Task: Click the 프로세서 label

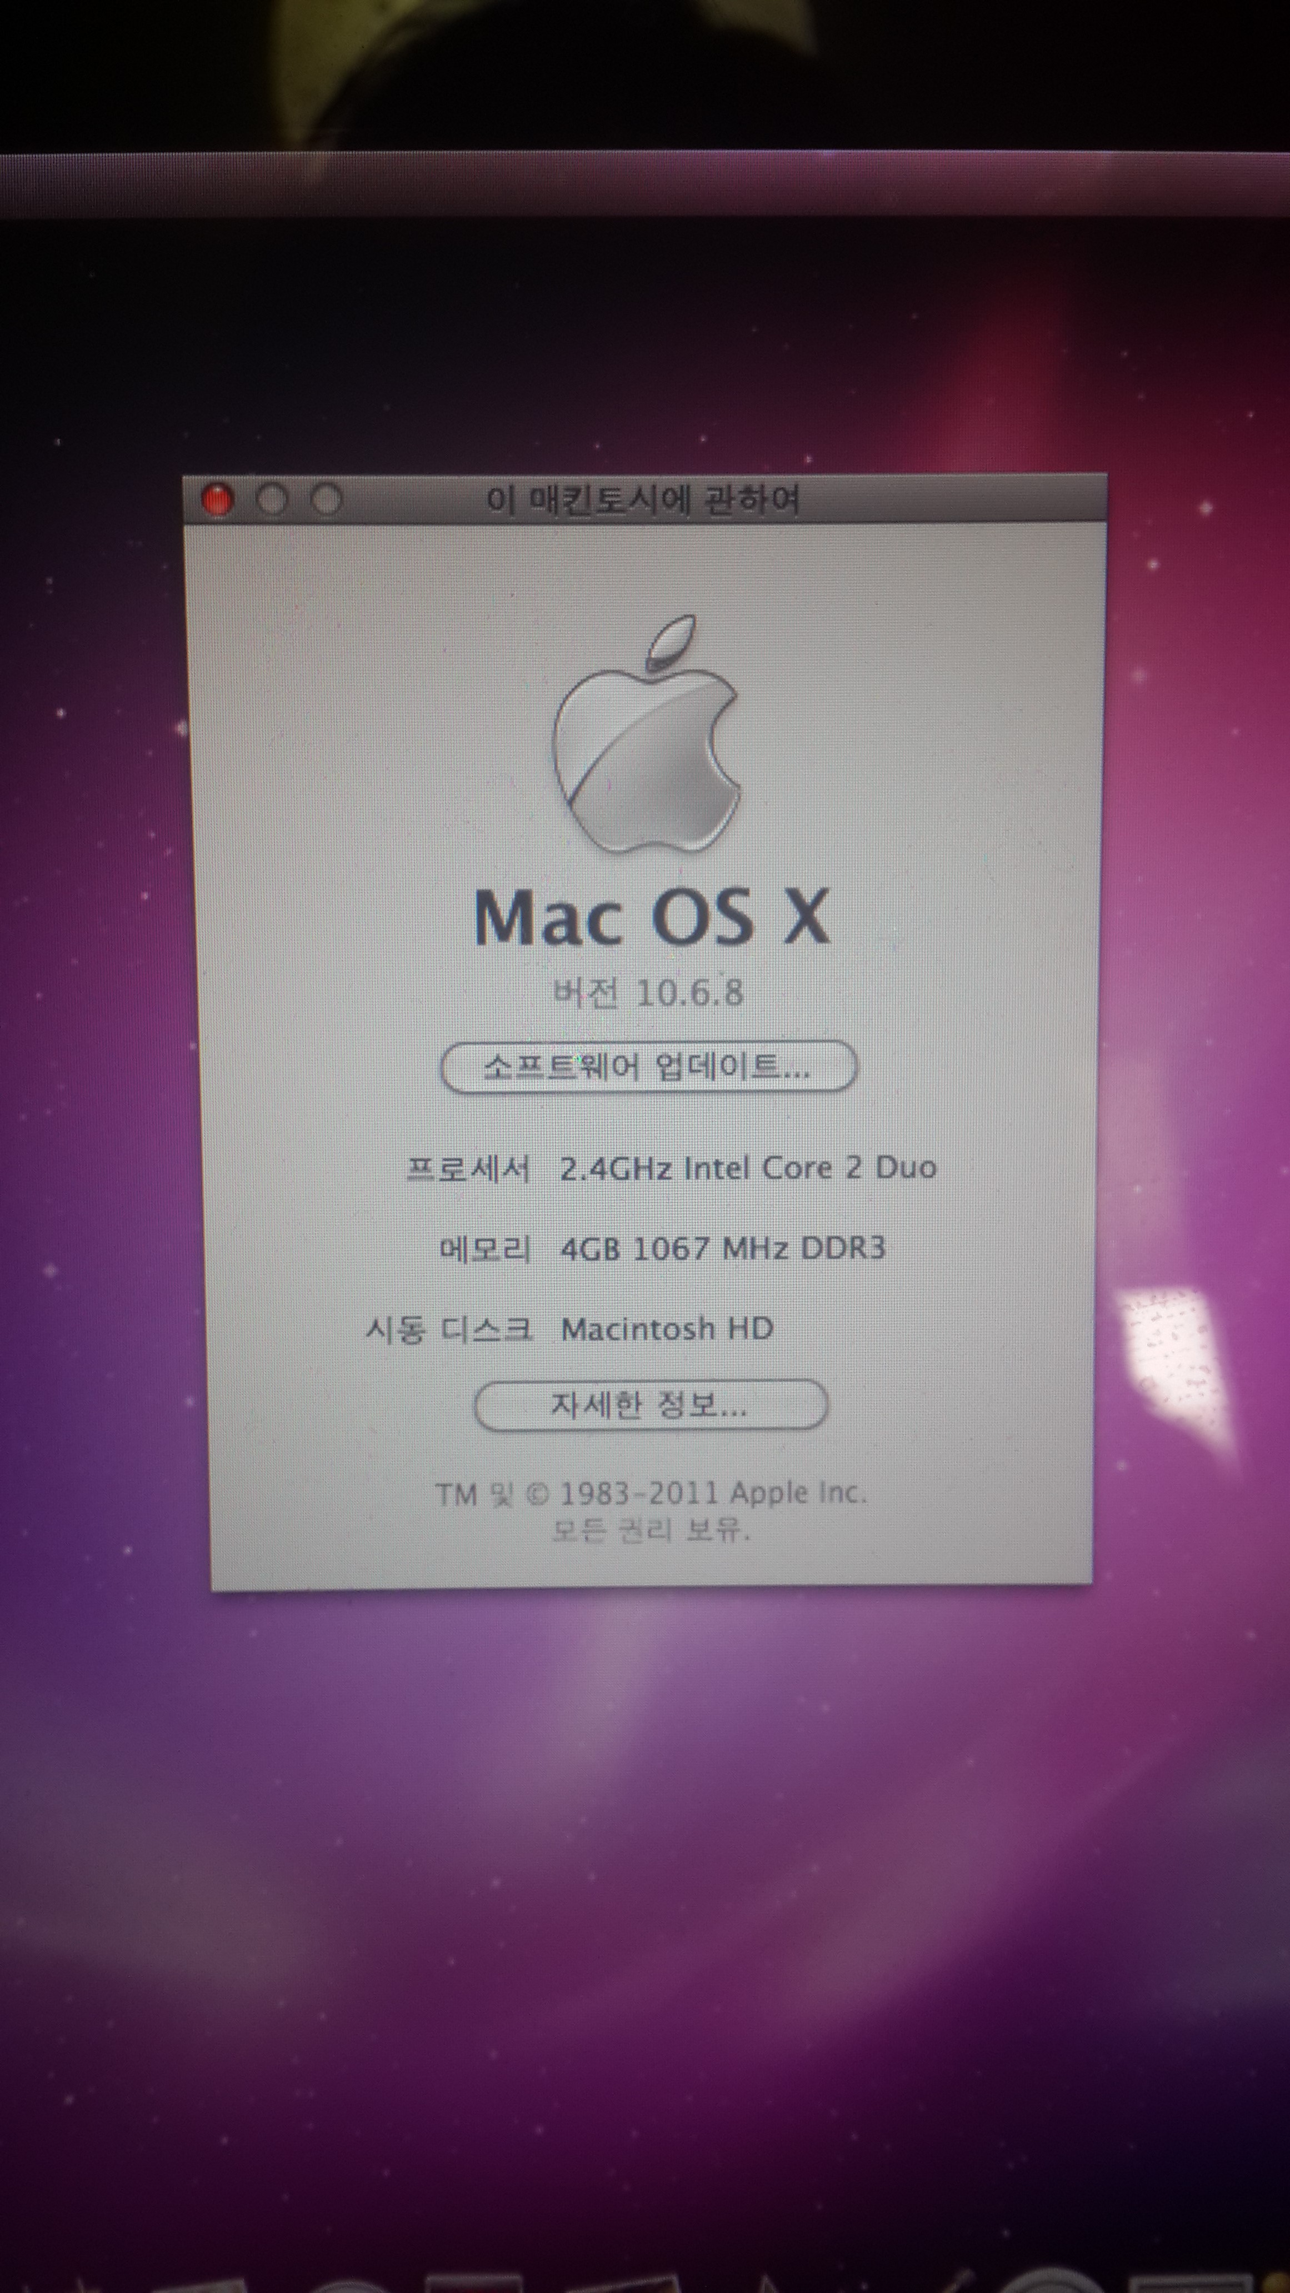Action: coord(467,1169)
